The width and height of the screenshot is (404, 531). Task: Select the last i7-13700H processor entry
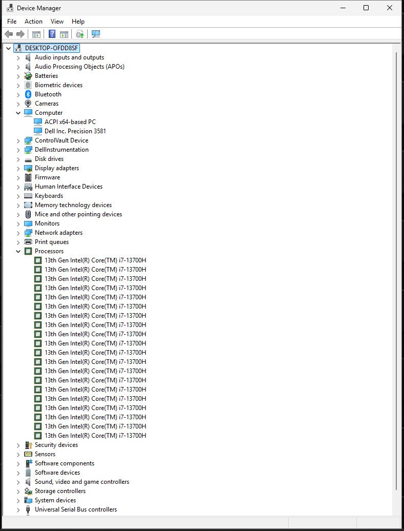(95, 436)
